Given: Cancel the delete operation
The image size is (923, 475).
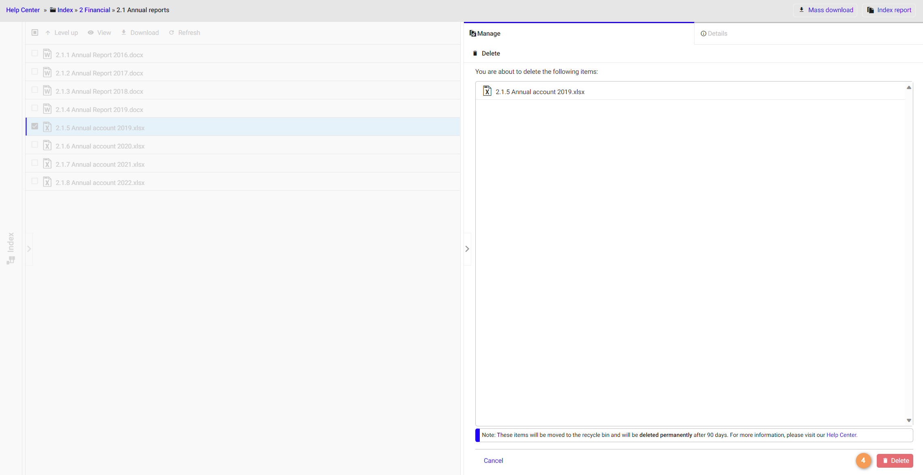Looking at the screenshot, I should point(493,460).
